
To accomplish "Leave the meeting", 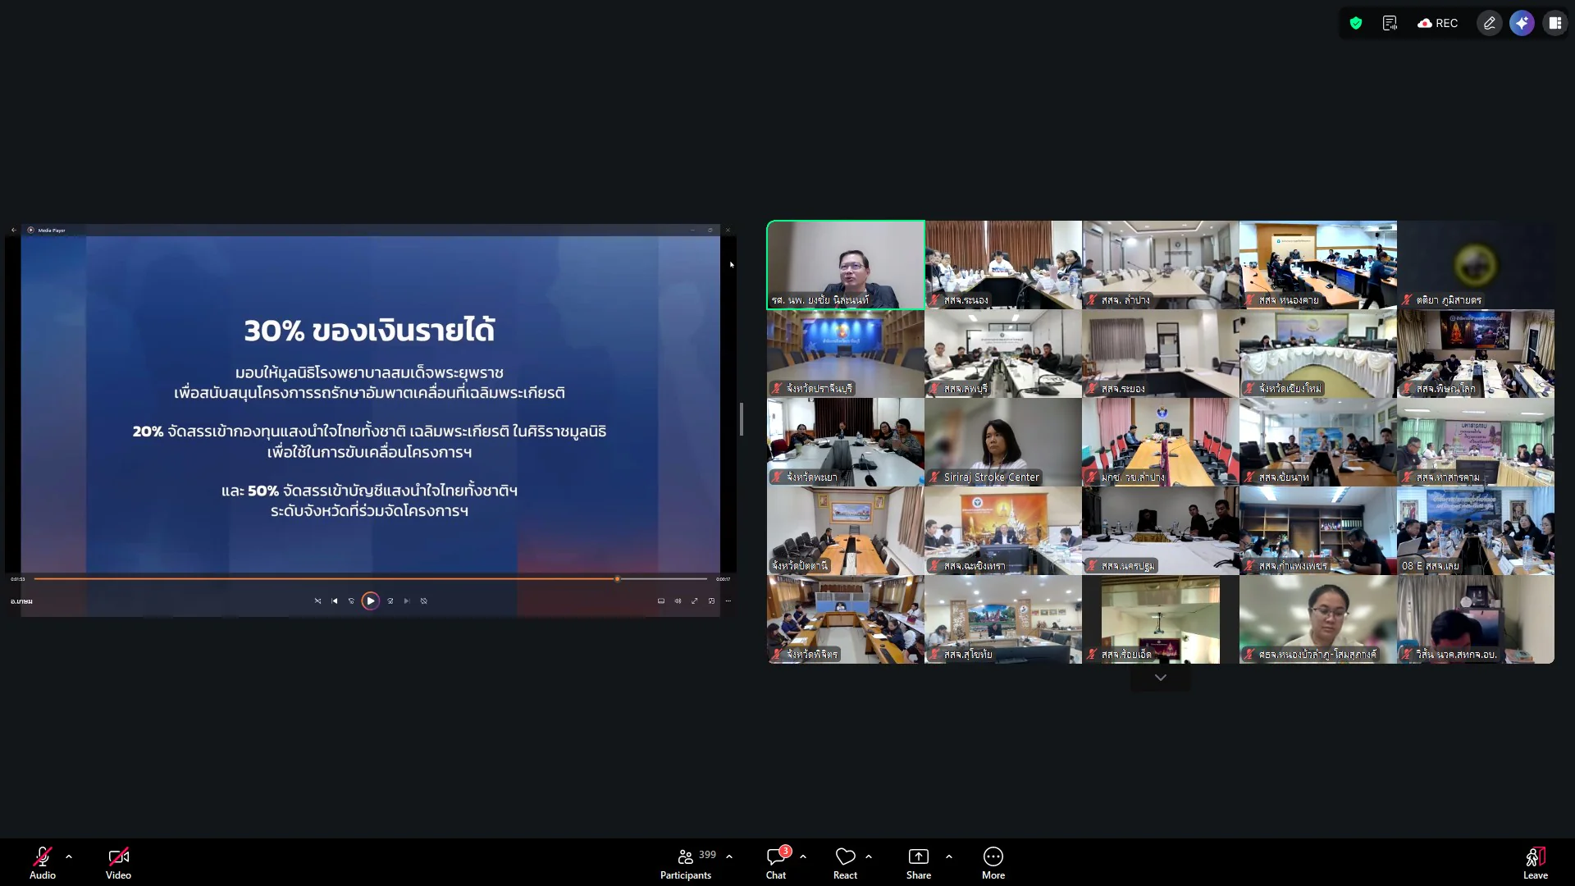I will click(x=1536, y=863).
